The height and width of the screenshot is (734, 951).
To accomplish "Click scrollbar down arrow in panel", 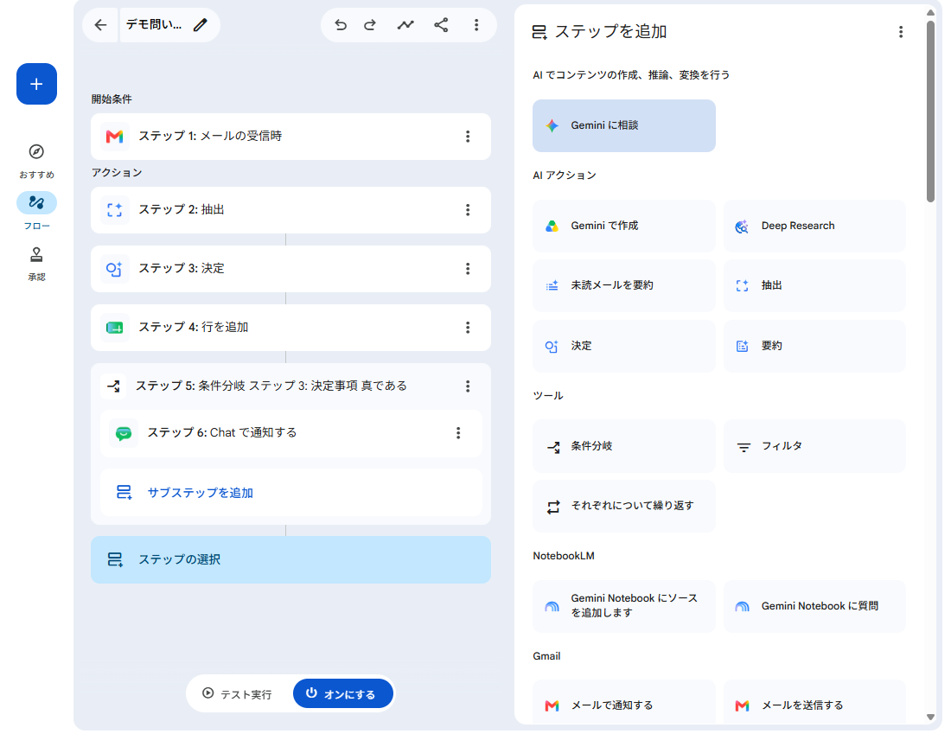I will pyautogui.click(x=930, y=717).
